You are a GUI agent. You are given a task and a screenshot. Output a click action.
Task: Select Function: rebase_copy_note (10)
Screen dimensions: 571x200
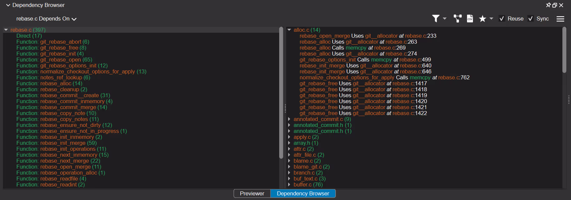coord(56,113)
